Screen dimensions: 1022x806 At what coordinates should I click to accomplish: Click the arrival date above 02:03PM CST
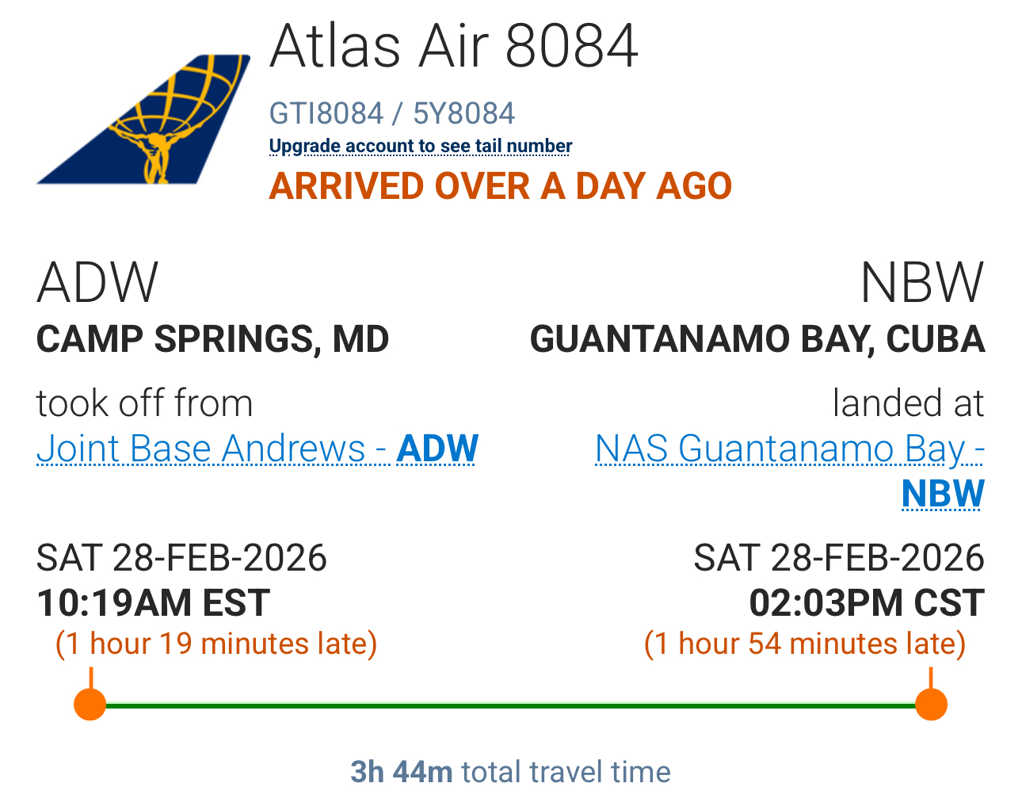point(839,558)
